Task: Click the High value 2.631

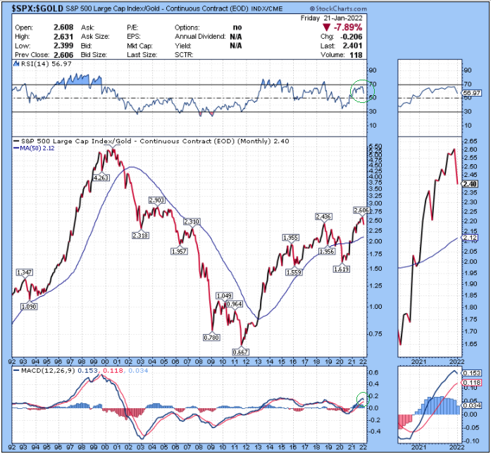Action: click(x=63, y=37)
